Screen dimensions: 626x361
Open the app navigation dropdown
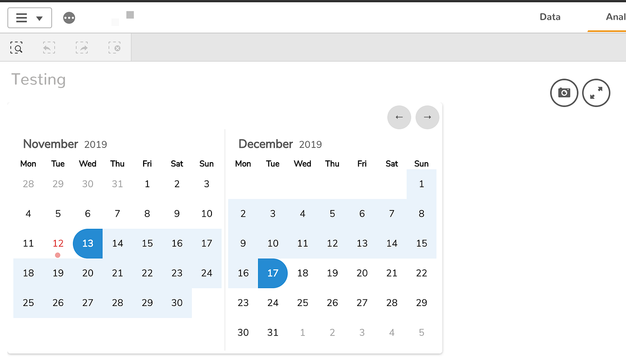click(30, 17)
